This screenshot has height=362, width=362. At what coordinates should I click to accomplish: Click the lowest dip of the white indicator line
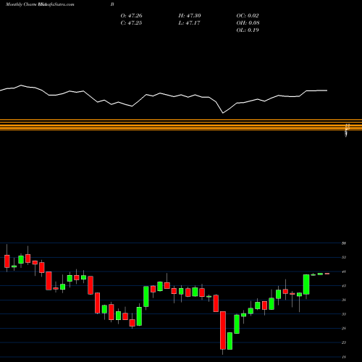pyautogui.click(x=223, y=113)
